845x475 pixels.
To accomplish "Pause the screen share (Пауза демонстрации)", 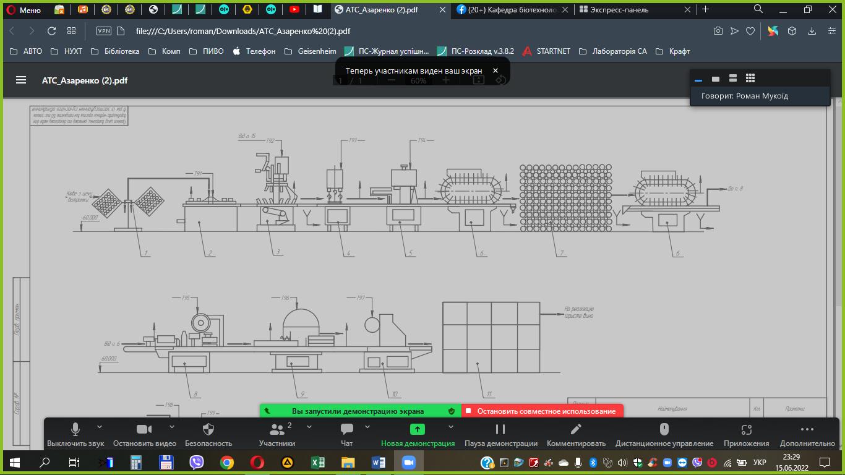I will point(500,429).
